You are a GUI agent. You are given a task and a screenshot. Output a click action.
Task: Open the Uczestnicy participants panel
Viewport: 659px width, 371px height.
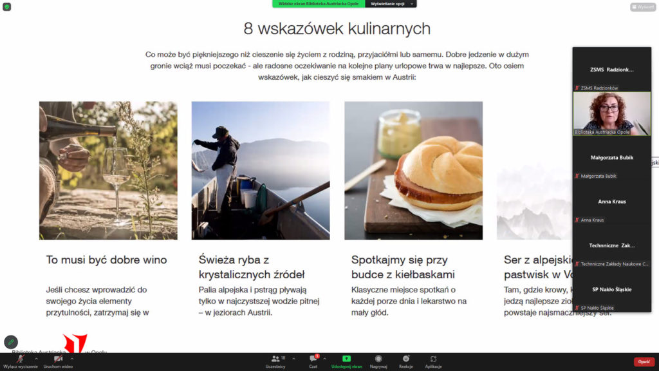[275, 361]
